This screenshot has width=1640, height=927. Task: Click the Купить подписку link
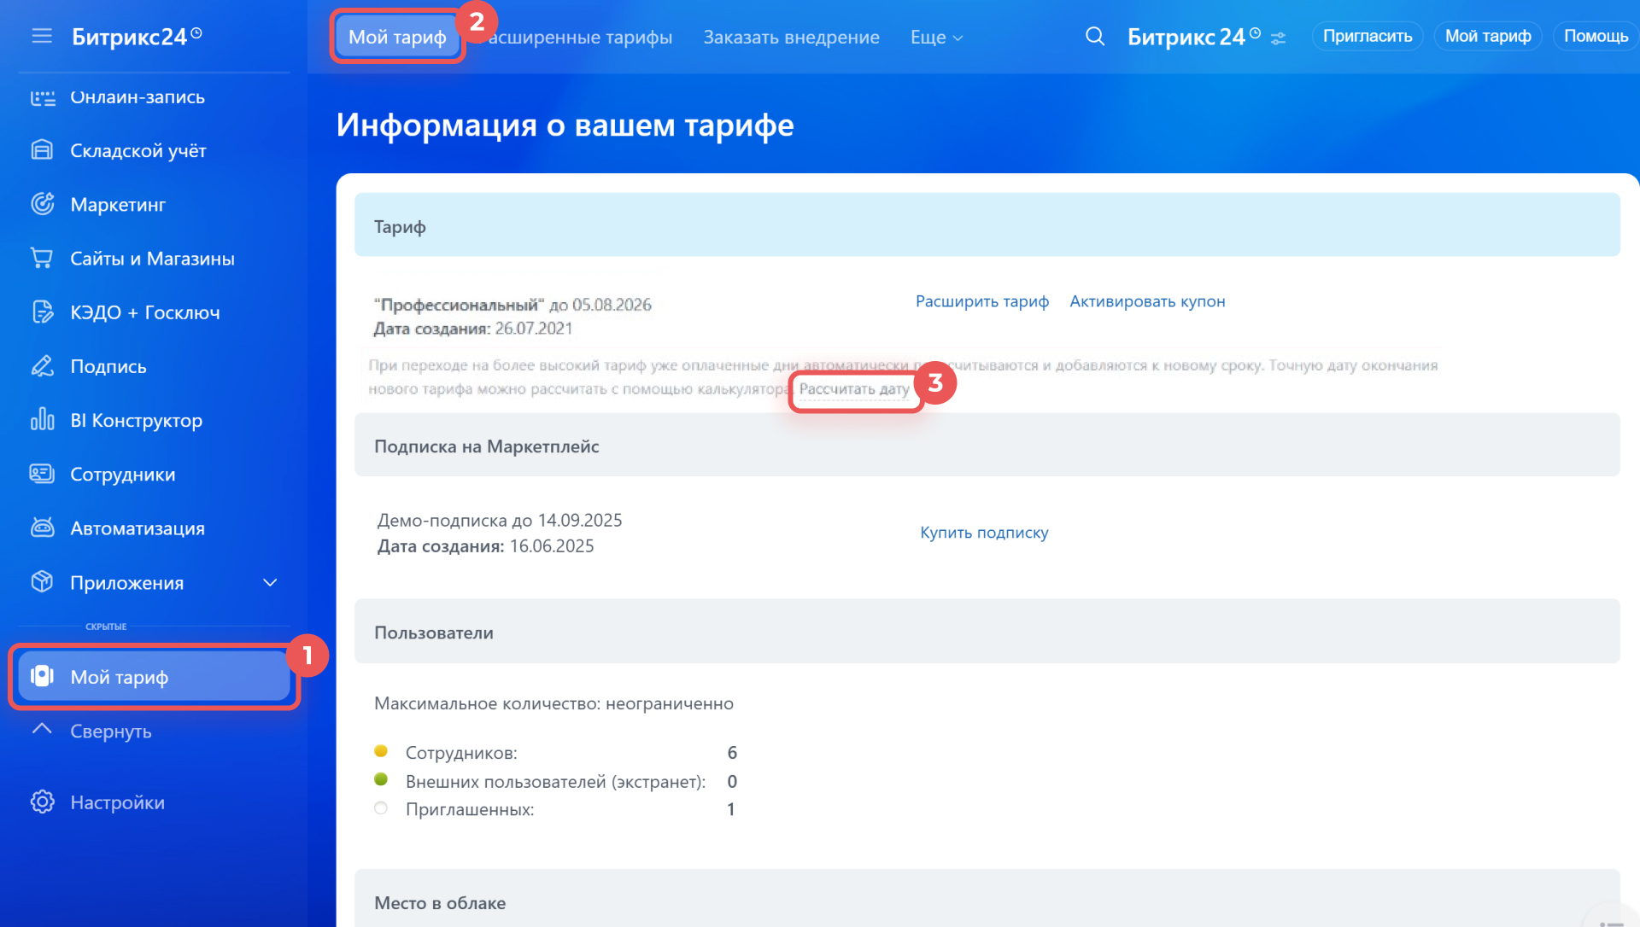[x=984, y=533]
